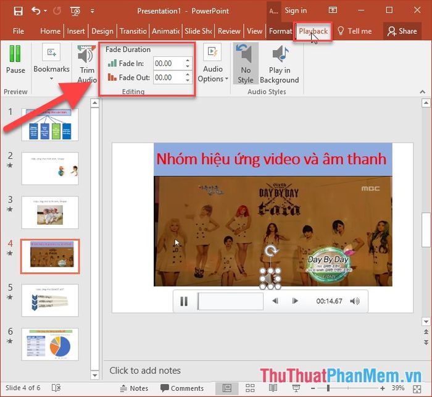Open Customize Quick Access Toolbar dropdown

[93, 11]
